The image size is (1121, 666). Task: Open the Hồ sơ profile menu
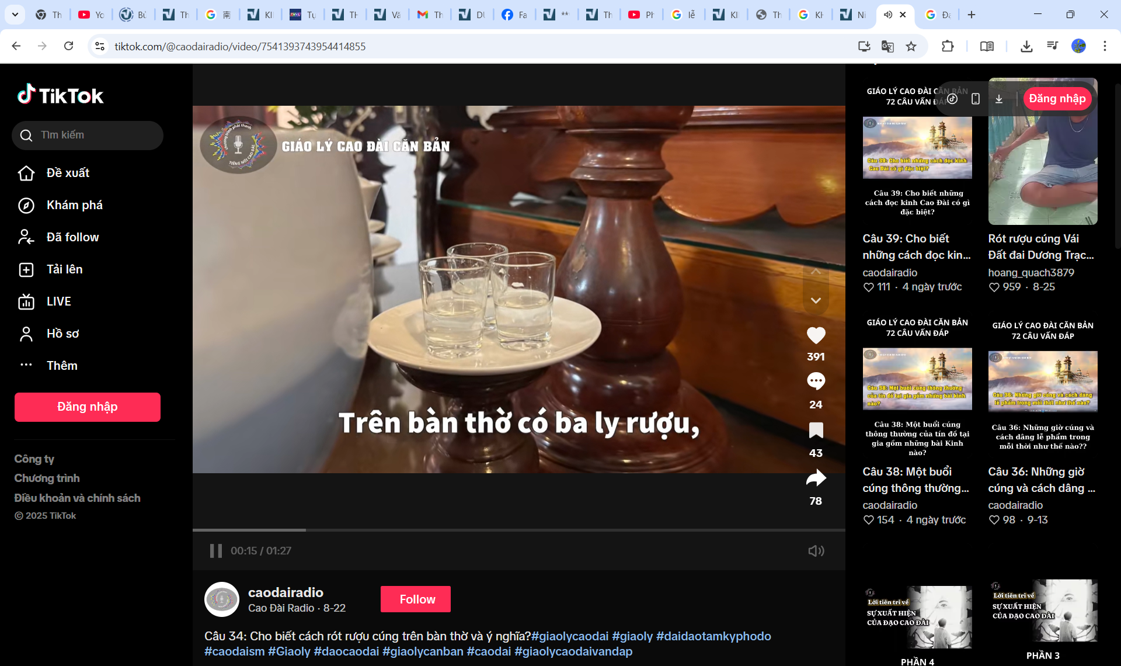click(62, 334)
